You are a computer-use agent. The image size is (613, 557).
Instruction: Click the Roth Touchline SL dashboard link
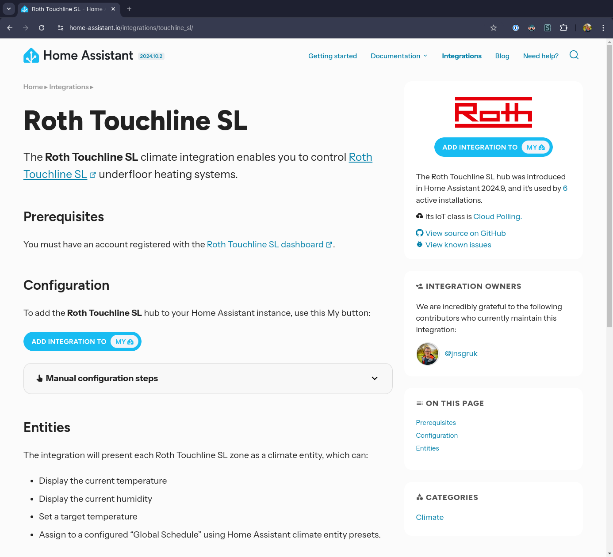coord(265,245)
